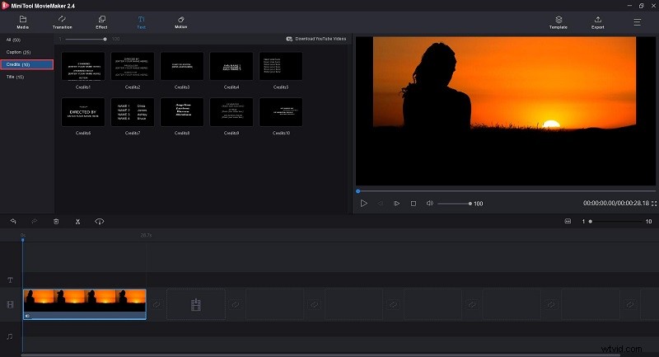Click the text track T icon
659x357 pixels.
coord(10,280)
